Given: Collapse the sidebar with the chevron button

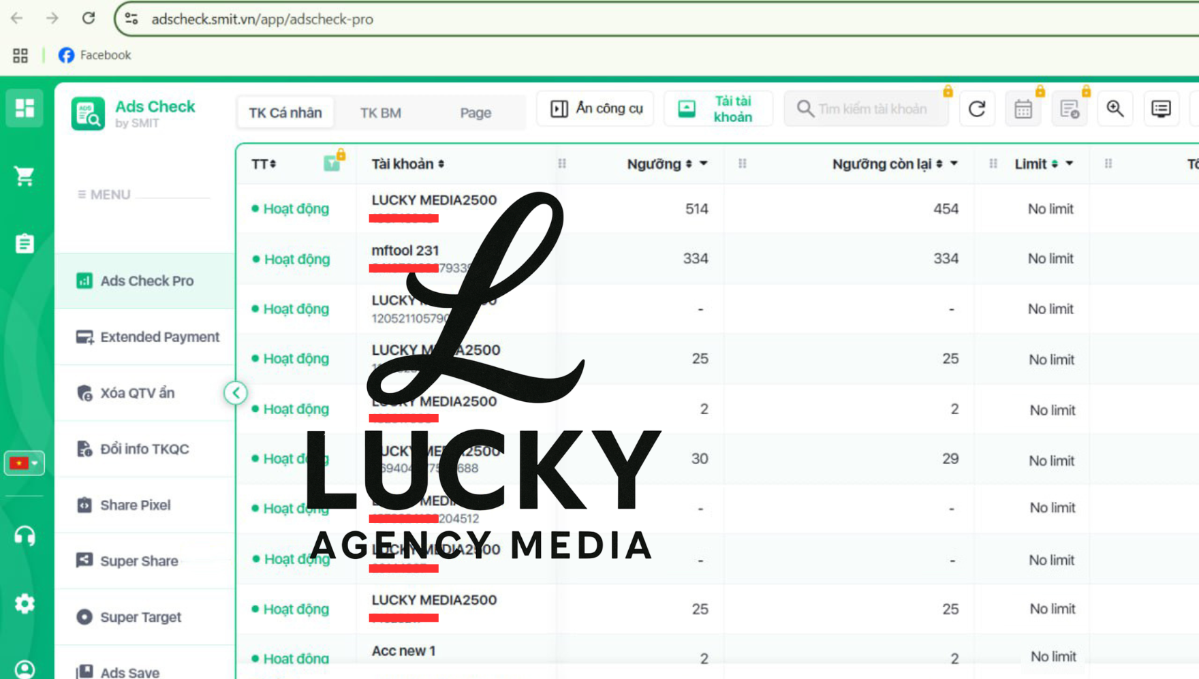Looking at the screenshot, I should coord(236,393).
